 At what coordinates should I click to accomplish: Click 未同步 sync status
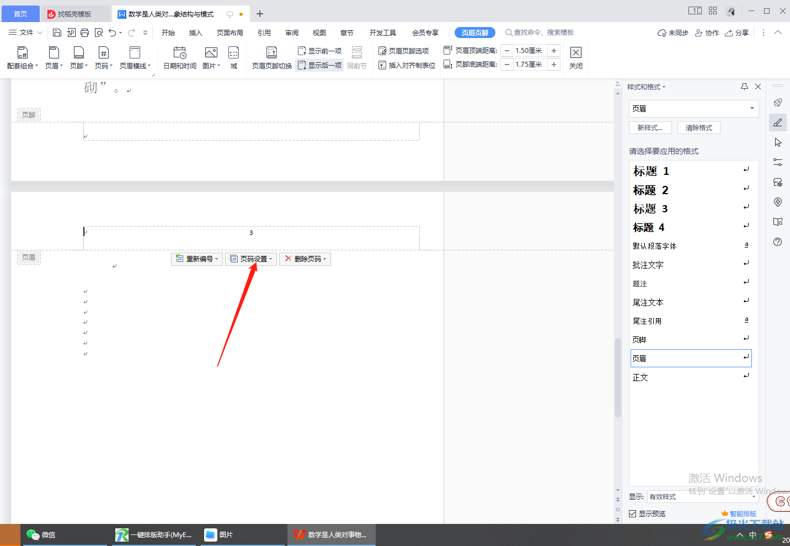pyautogui.click(x=673, y=33)
